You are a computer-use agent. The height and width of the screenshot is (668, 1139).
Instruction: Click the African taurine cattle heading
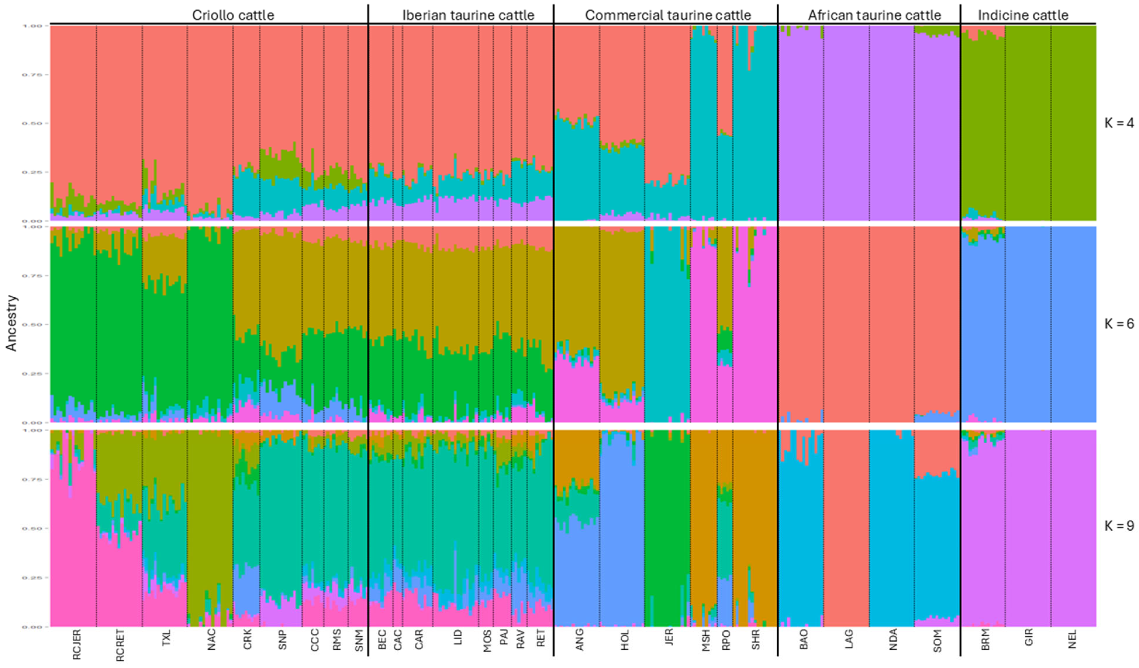874,15
